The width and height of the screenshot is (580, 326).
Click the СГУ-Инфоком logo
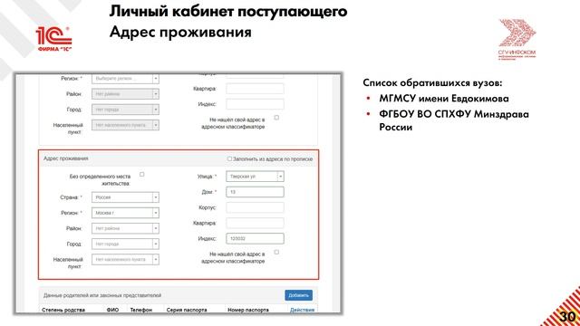coord(517,39)
